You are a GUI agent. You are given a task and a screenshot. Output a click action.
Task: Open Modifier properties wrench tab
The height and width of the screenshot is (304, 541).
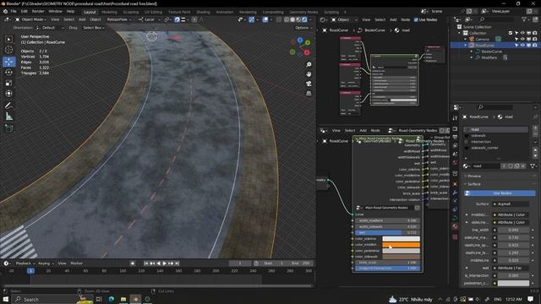[x=455, y=193]
